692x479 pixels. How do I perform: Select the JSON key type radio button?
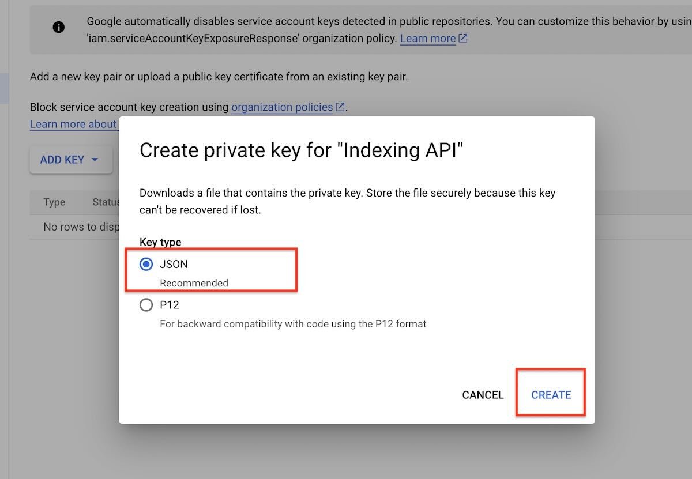click(x=146, y=265)
